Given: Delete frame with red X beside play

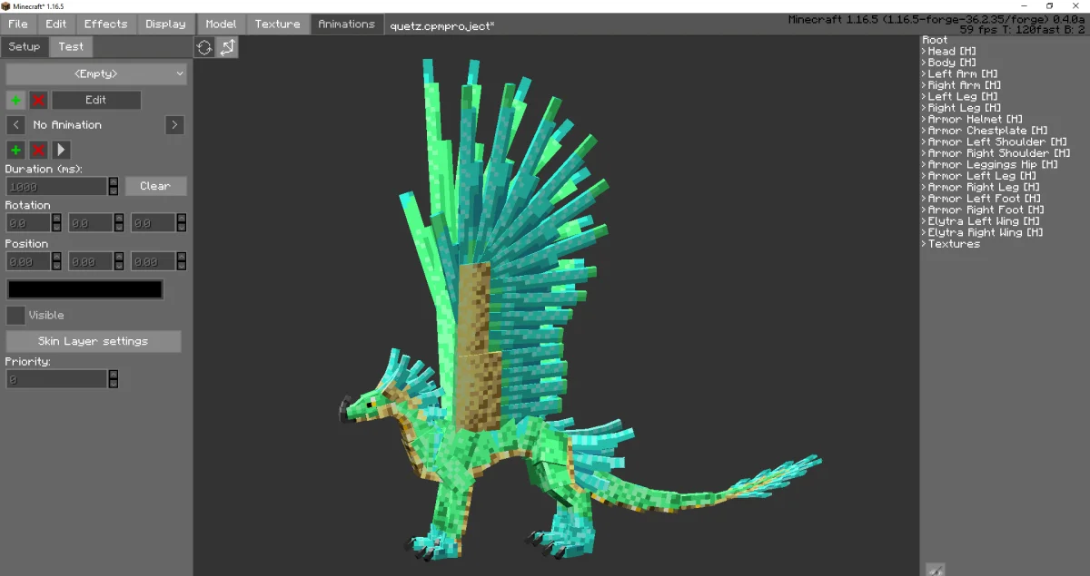Looking at the screenshot, I should [38, 150].
